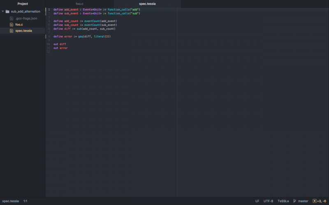Collapse the sub_add_alternation folder chevron
Screen dimensions: 329x205
(x=3, y=11)
